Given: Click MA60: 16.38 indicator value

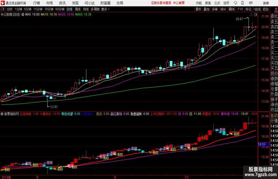Looking at the screenshot, I should coord(83,15).
